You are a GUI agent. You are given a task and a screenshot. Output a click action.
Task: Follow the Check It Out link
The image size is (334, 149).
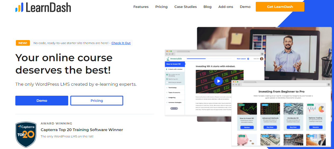point(121,43)
